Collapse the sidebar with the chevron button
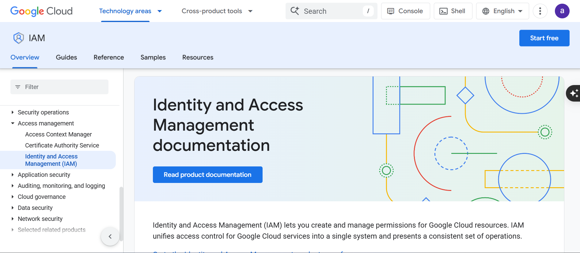The image size is (580, 253). 110,236
